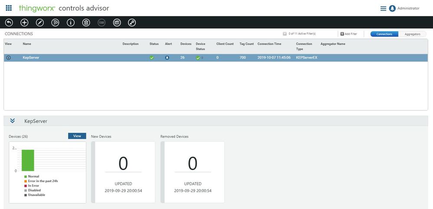The height and width of the screenshot is (209, 433).
Task: Sort by the Alert column header
Action: [x=168, y=44]
